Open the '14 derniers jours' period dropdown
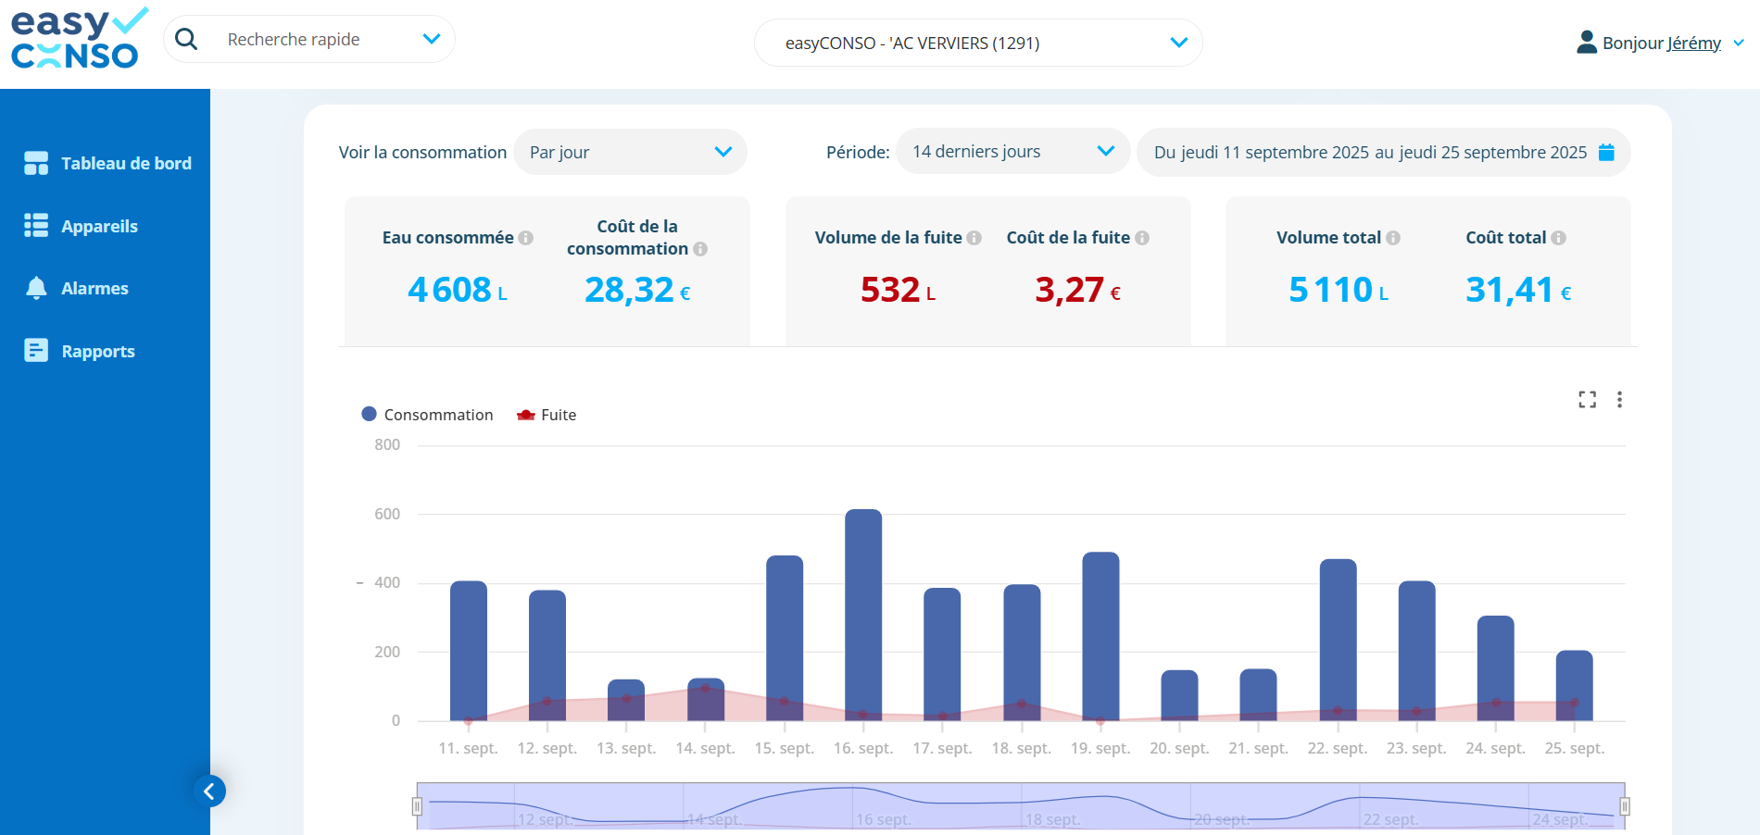The width and height of the screenshot is (1760, 835). [x=1012, y=152]
